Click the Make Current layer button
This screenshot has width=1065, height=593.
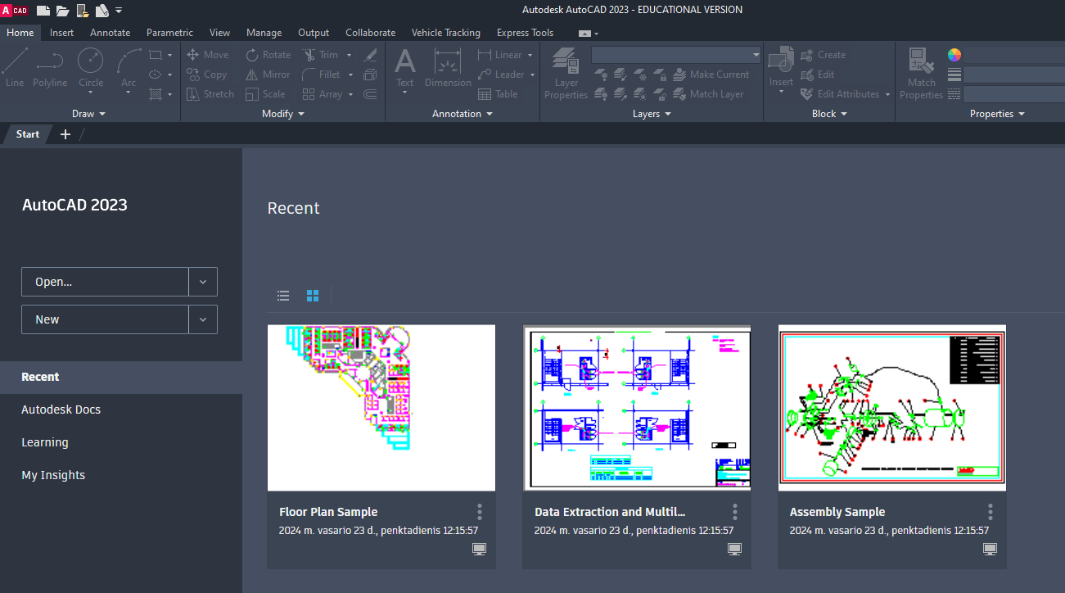click(711, 75)
